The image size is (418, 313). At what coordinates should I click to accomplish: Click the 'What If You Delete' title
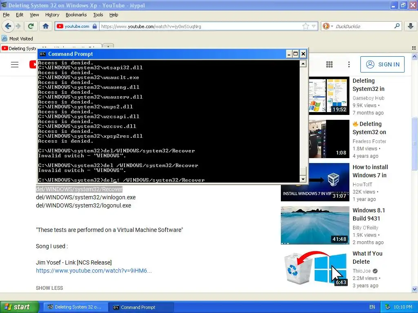[x=367, y=258]
